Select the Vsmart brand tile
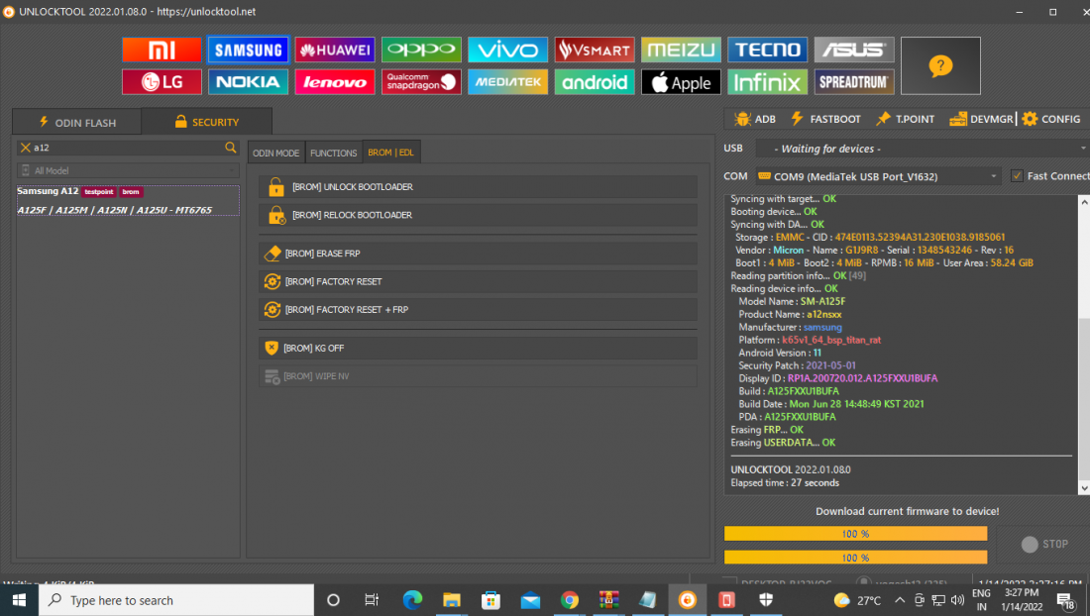 595,50
